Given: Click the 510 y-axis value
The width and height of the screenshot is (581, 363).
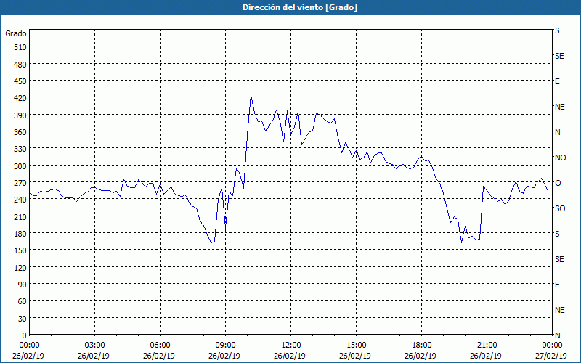Looking at the screenshot, I should [21, 47].
